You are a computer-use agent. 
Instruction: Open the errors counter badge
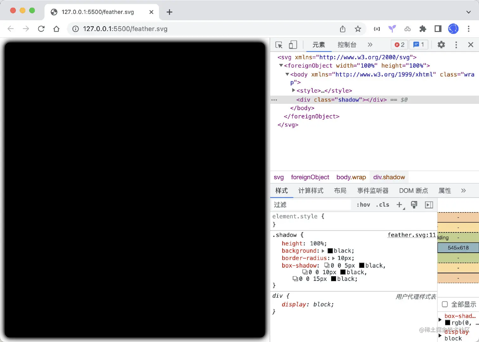coord(399,45)
